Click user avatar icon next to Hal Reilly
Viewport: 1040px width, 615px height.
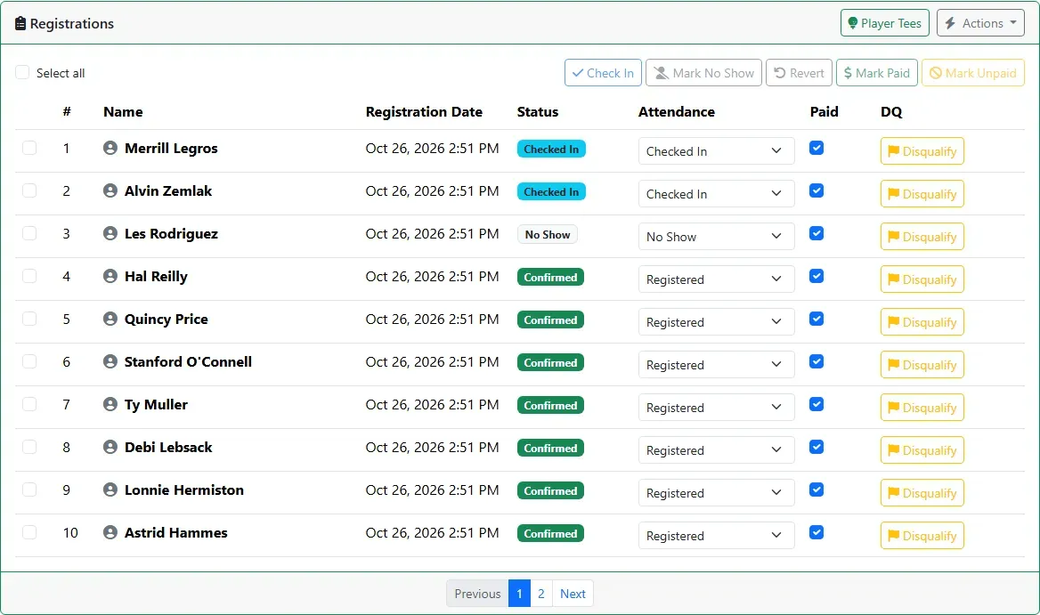[x=110, y=277]
